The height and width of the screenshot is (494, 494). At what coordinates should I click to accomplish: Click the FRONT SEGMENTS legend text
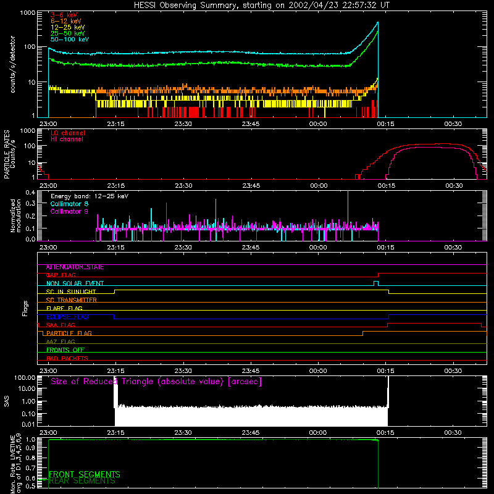click(x=85, y=474)
